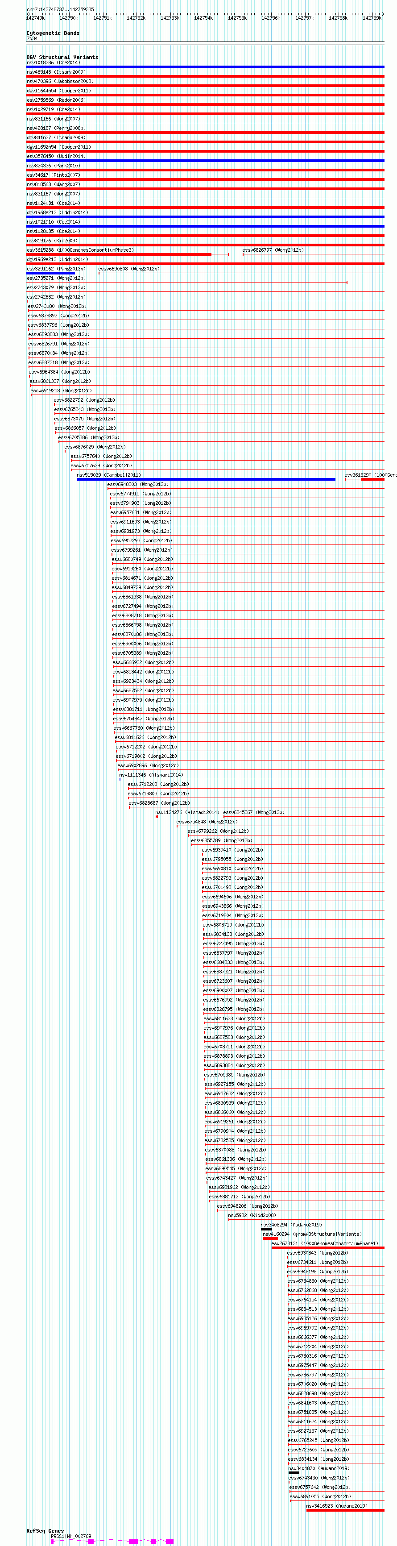Click the 7q34 cytogenetic band label
Screen dimensions: 397x1546
(32, 39)
